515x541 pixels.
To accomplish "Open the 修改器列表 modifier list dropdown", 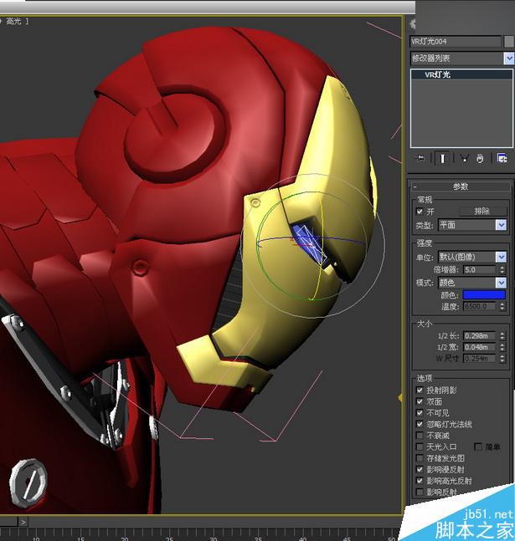I will click(x=461, y=59).
